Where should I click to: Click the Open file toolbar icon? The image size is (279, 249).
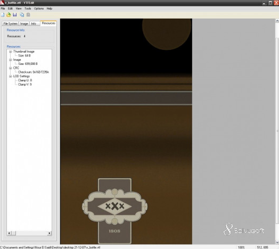(x=9, y=15)
